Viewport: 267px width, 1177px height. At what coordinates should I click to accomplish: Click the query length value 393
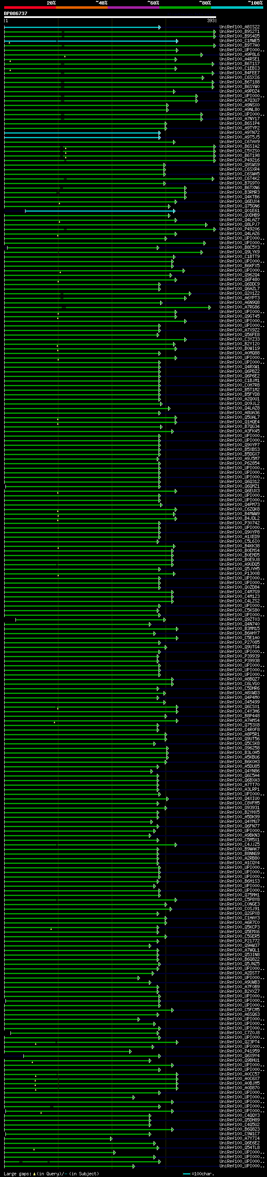click(210, 21)
